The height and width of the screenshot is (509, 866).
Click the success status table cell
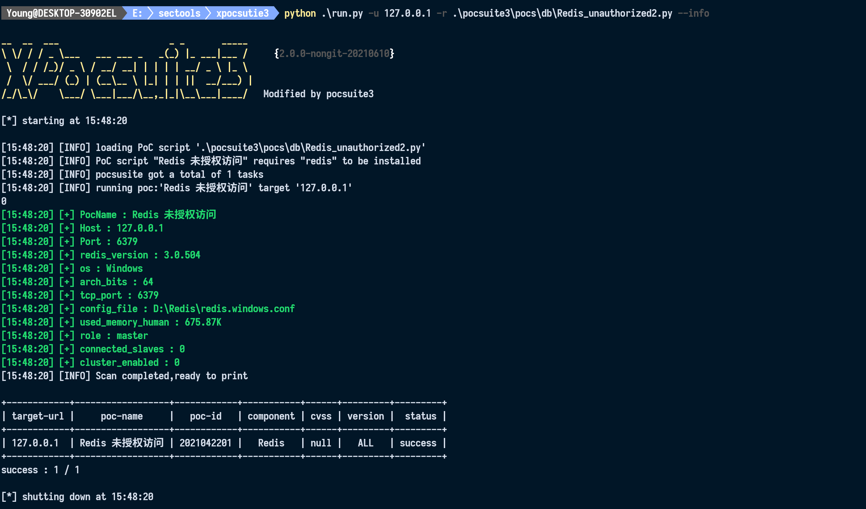(x=418, y=443)
